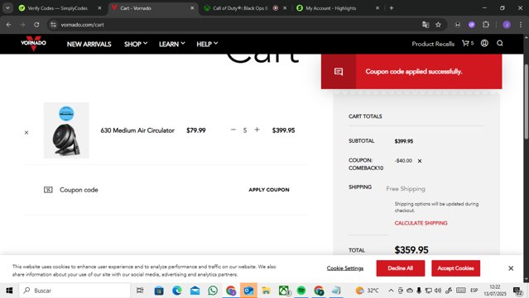Click the Buscar taskbar search box
Viewport: 529px width, 298px height.
(75, 291)
